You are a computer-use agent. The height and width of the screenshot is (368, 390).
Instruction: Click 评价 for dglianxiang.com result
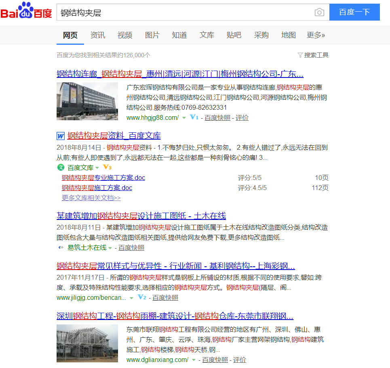point(240,360)
